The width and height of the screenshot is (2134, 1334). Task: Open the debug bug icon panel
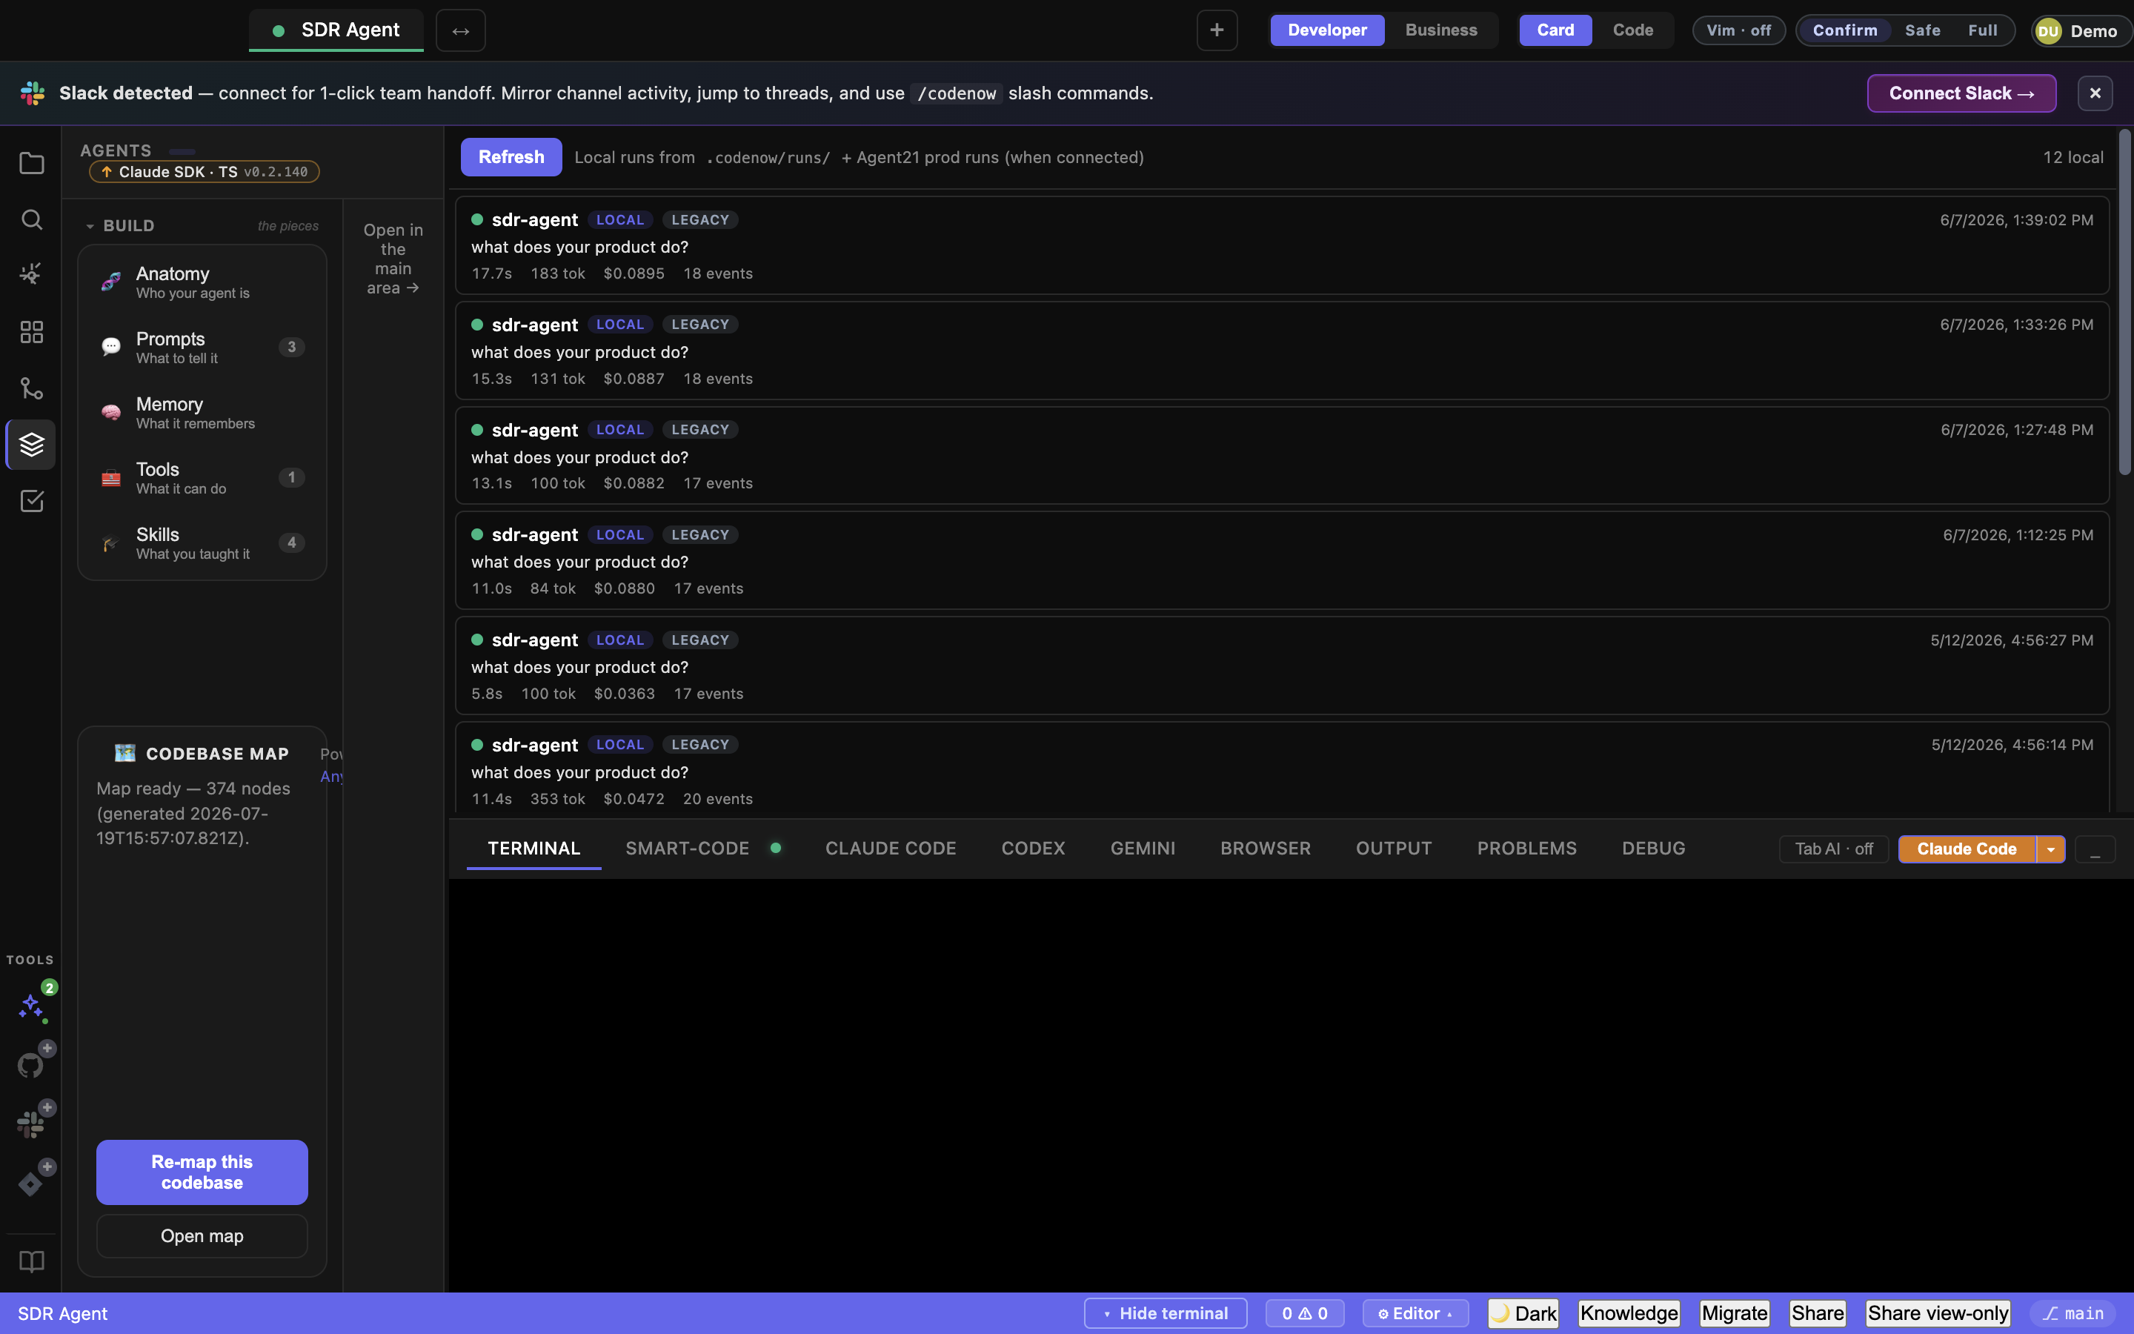coord(32,274)
